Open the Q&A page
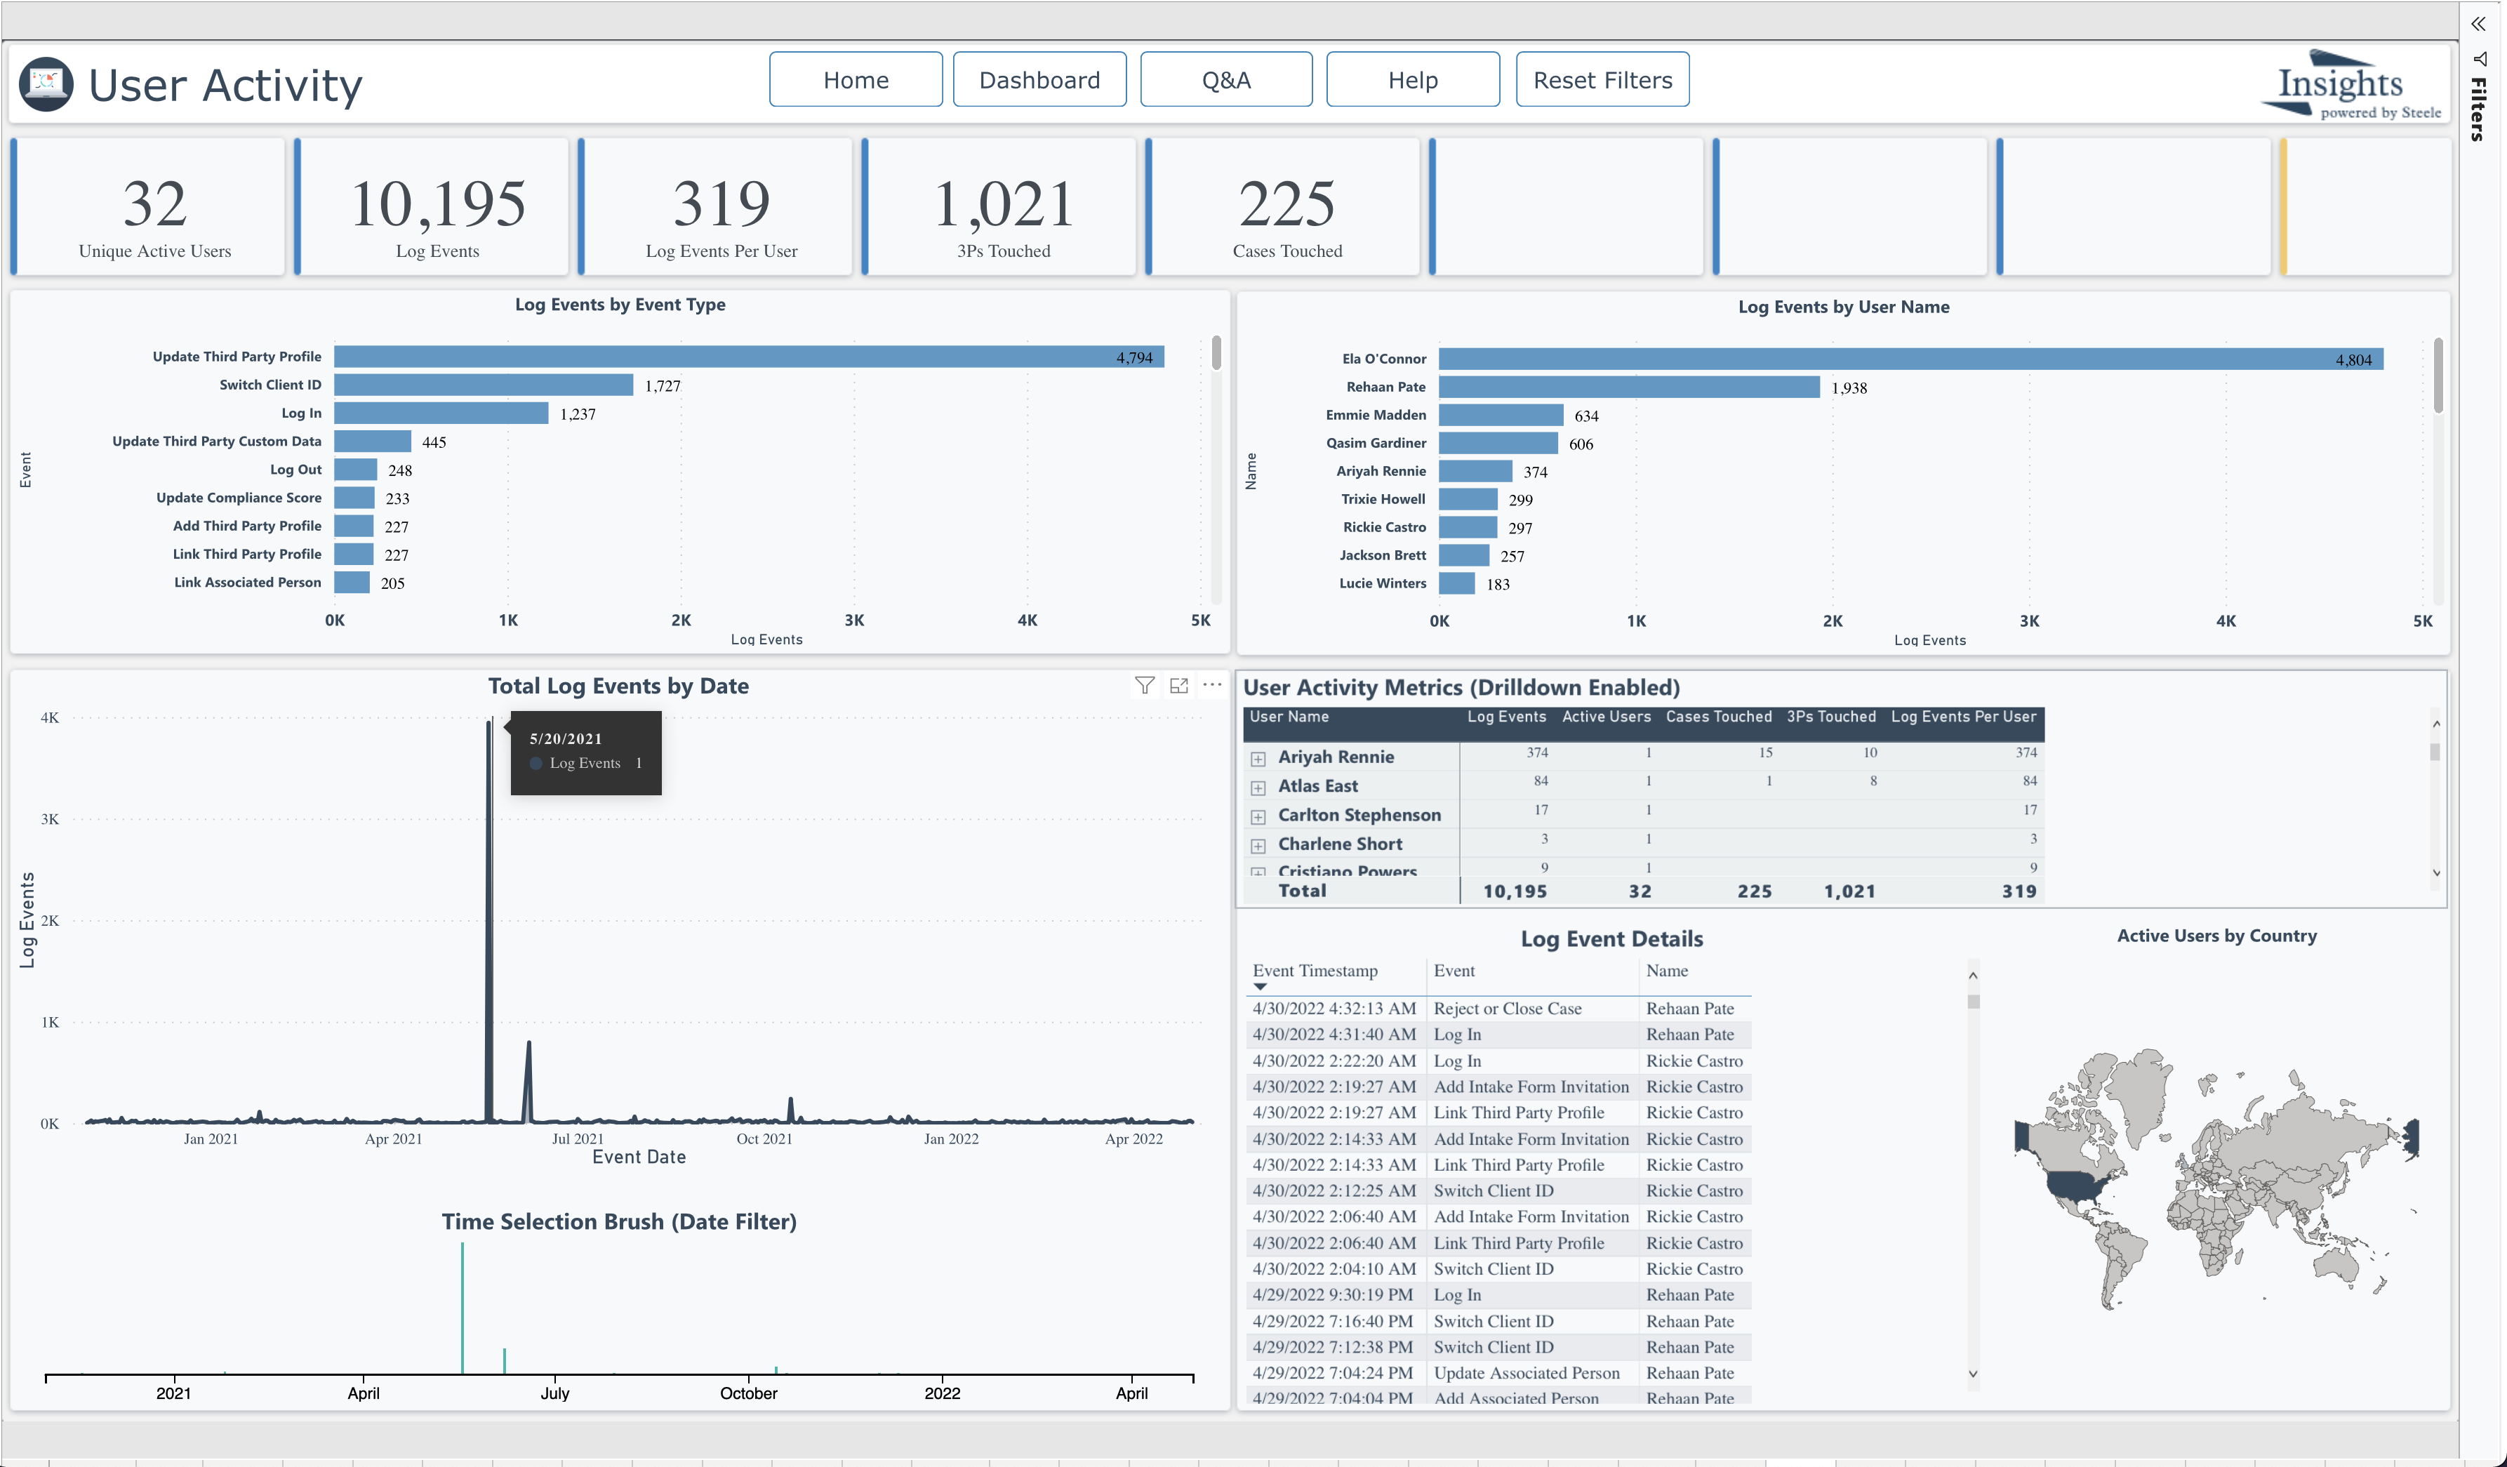 click(1225, 79)
